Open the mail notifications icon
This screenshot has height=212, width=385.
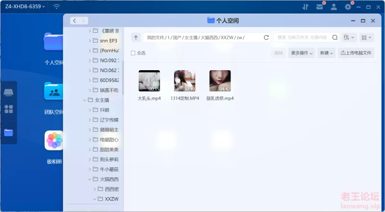[320, 7]
